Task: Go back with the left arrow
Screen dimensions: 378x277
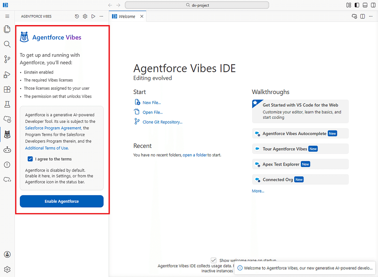Action: [110, 5]
